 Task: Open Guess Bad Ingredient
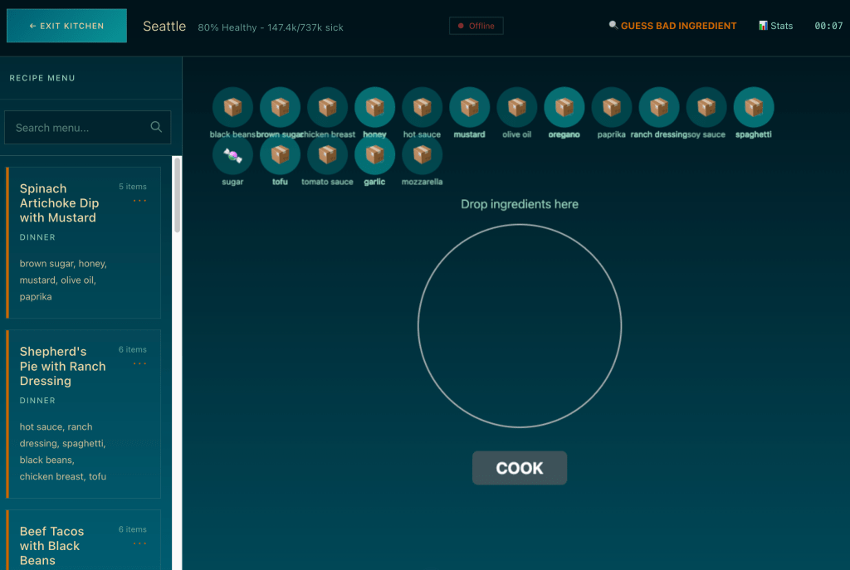pos(672,26)
